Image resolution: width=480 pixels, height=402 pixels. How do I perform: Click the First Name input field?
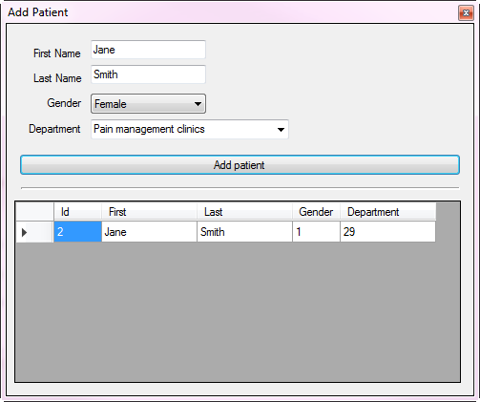(x=148, y=50)
